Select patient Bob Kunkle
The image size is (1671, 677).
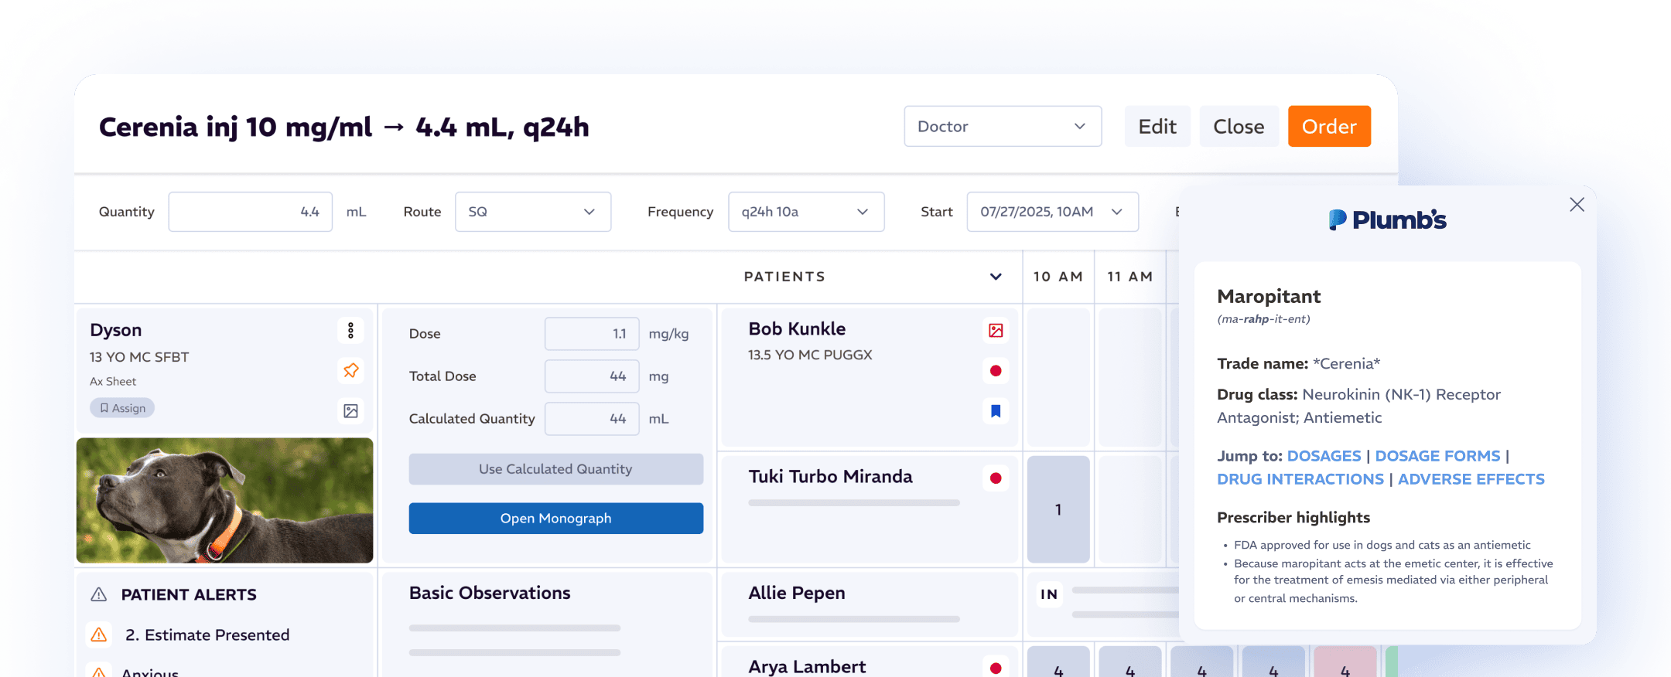tap(797, 329)
